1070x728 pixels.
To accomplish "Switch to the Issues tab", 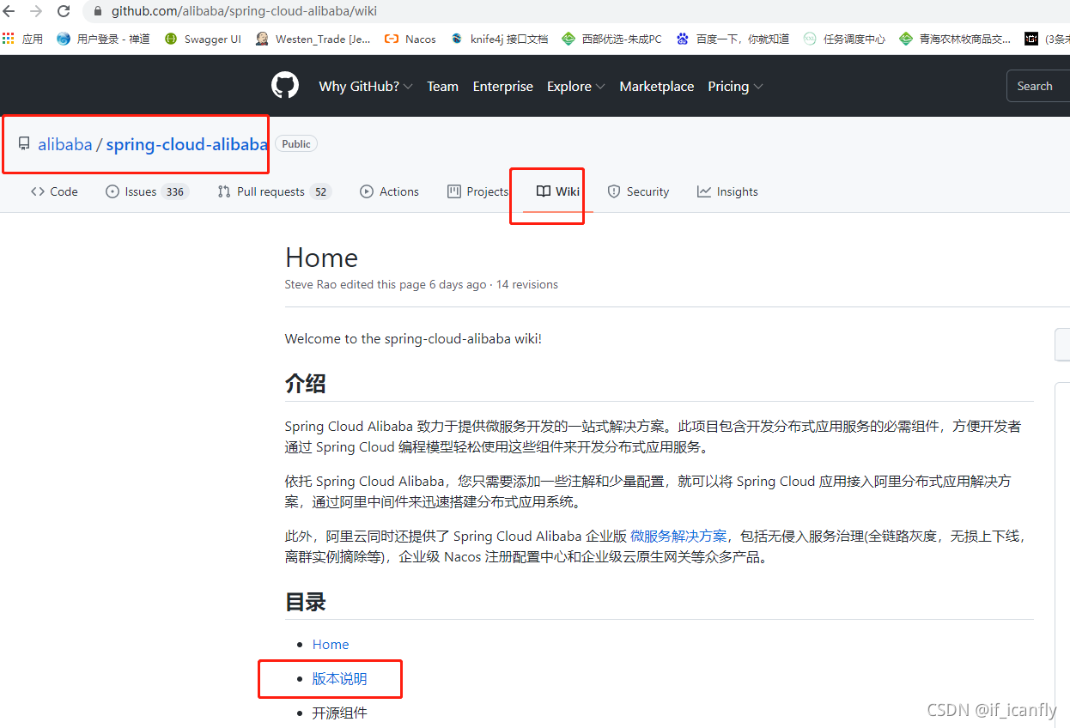I will pyautogui.click(x=147, y=191).
